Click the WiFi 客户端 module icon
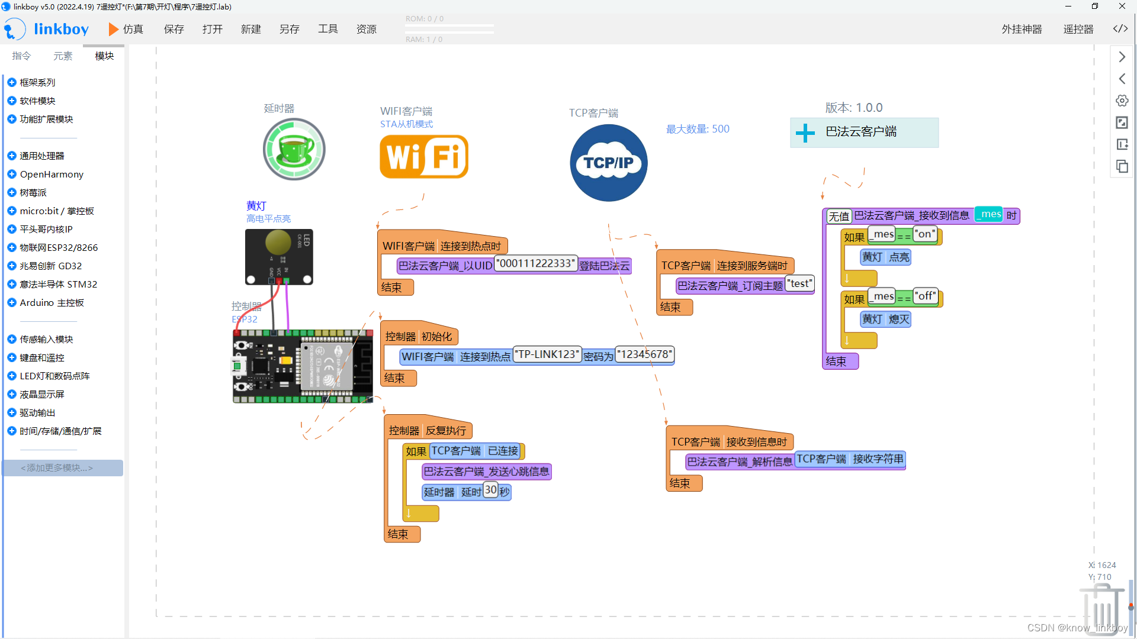This screenshot has width=1137, height=639. (423, 156)
